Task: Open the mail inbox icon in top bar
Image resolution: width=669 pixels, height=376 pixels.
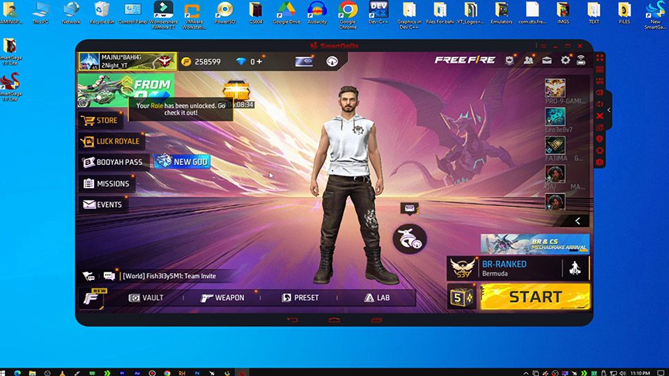Action: pos(547,60)
